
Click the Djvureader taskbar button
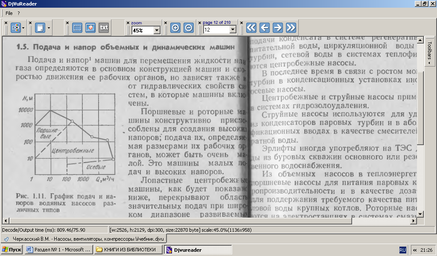(198, 250)
